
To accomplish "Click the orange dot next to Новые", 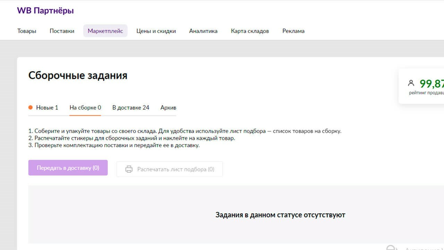I will click(x=31, y=107).
